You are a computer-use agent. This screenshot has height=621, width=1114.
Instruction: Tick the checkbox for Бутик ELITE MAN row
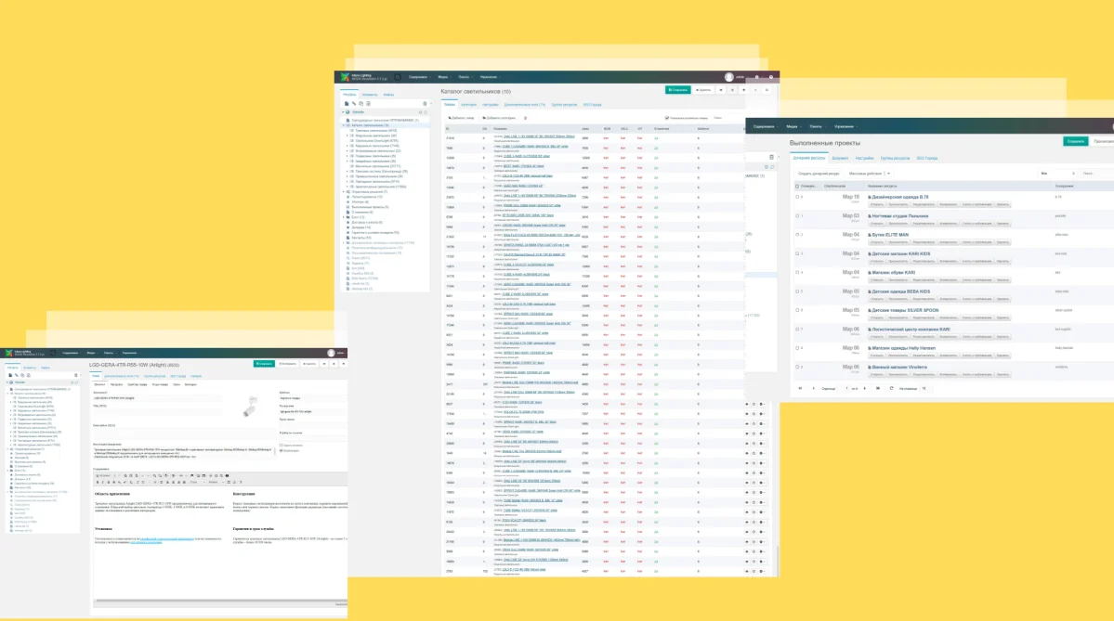tap(797, 235)
